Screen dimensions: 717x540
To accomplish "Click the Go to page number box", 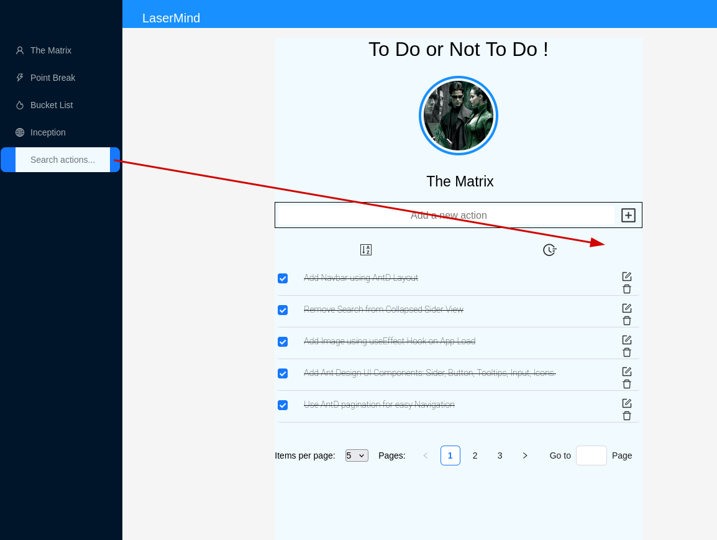I will click(x=591, y=455).
